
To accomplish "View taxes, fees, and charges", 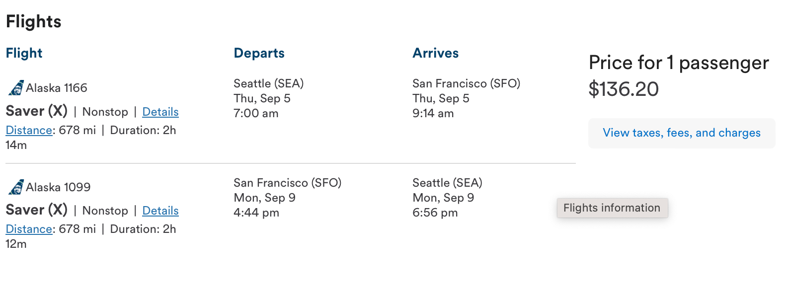I will pos(681,133).
